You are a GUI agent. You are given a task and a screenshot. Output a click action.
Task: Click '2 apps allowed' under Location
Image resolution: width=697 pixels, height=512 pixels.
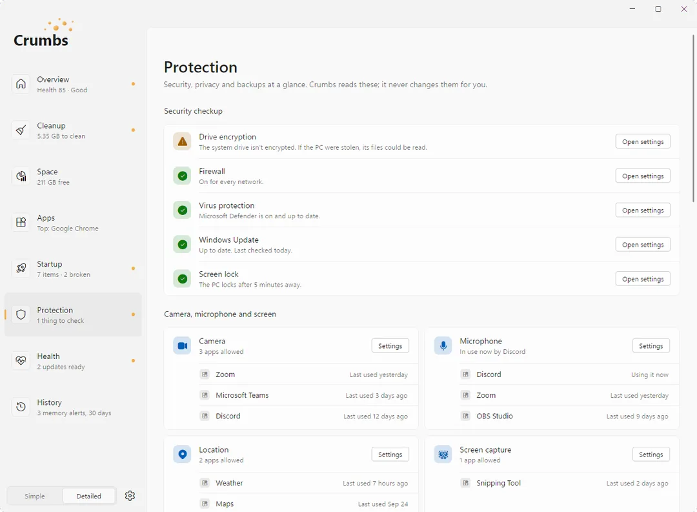point(221,460)
